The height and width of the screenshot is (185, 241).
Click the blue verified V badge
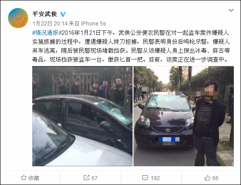(63, 14)
